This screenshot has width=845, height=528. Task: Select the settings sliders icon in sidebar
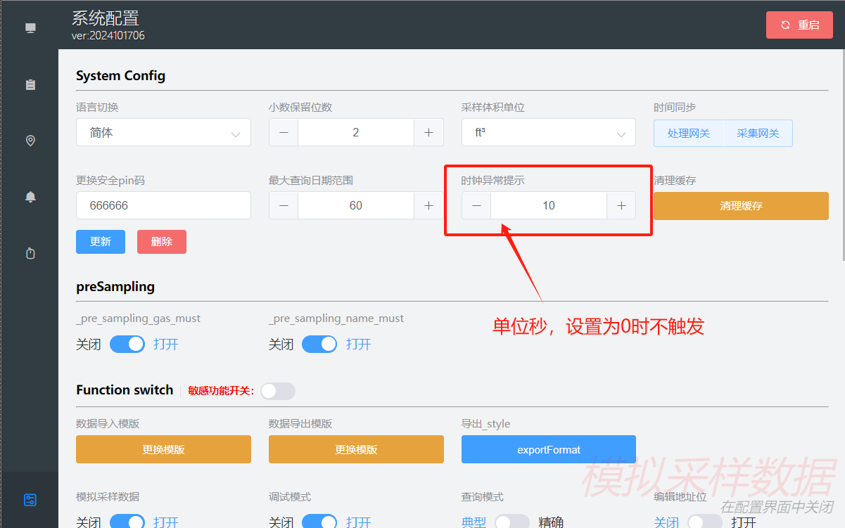click(x=30, y=500)
